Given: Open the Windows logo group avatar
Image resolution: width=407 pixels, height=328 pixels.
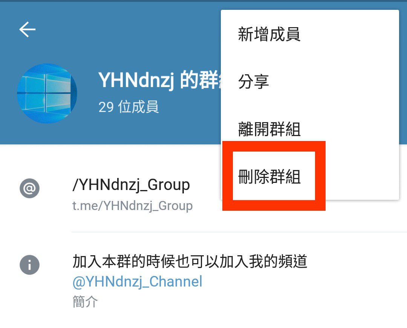Looking at the screenshot, I should pos(47,93).
